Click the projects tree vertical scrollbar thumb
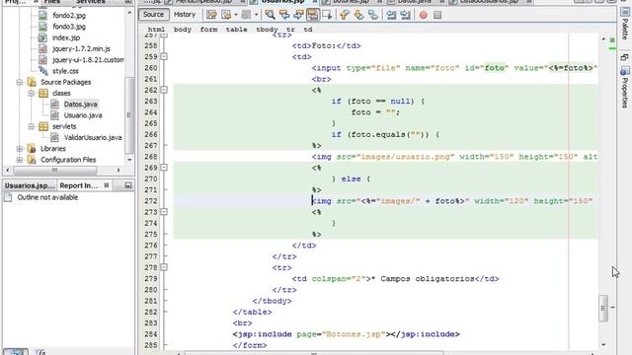Viewport: 632px width, 355px height. click(129, 114)
